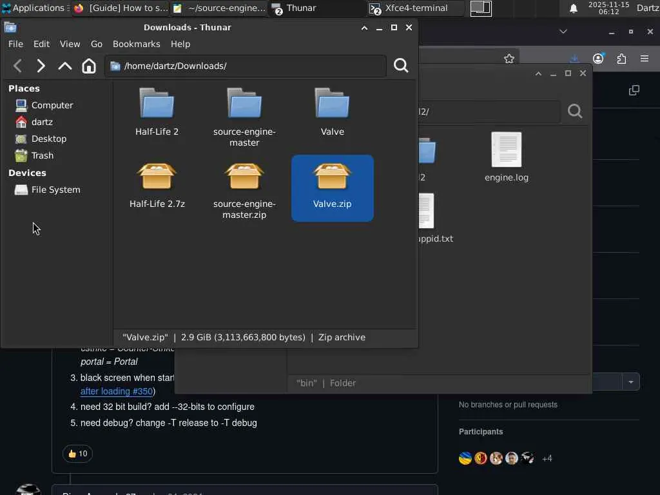The width and height of the screenshot is (660, 495).
Task: Open home folder via house icon
Action: coord(89,66)
